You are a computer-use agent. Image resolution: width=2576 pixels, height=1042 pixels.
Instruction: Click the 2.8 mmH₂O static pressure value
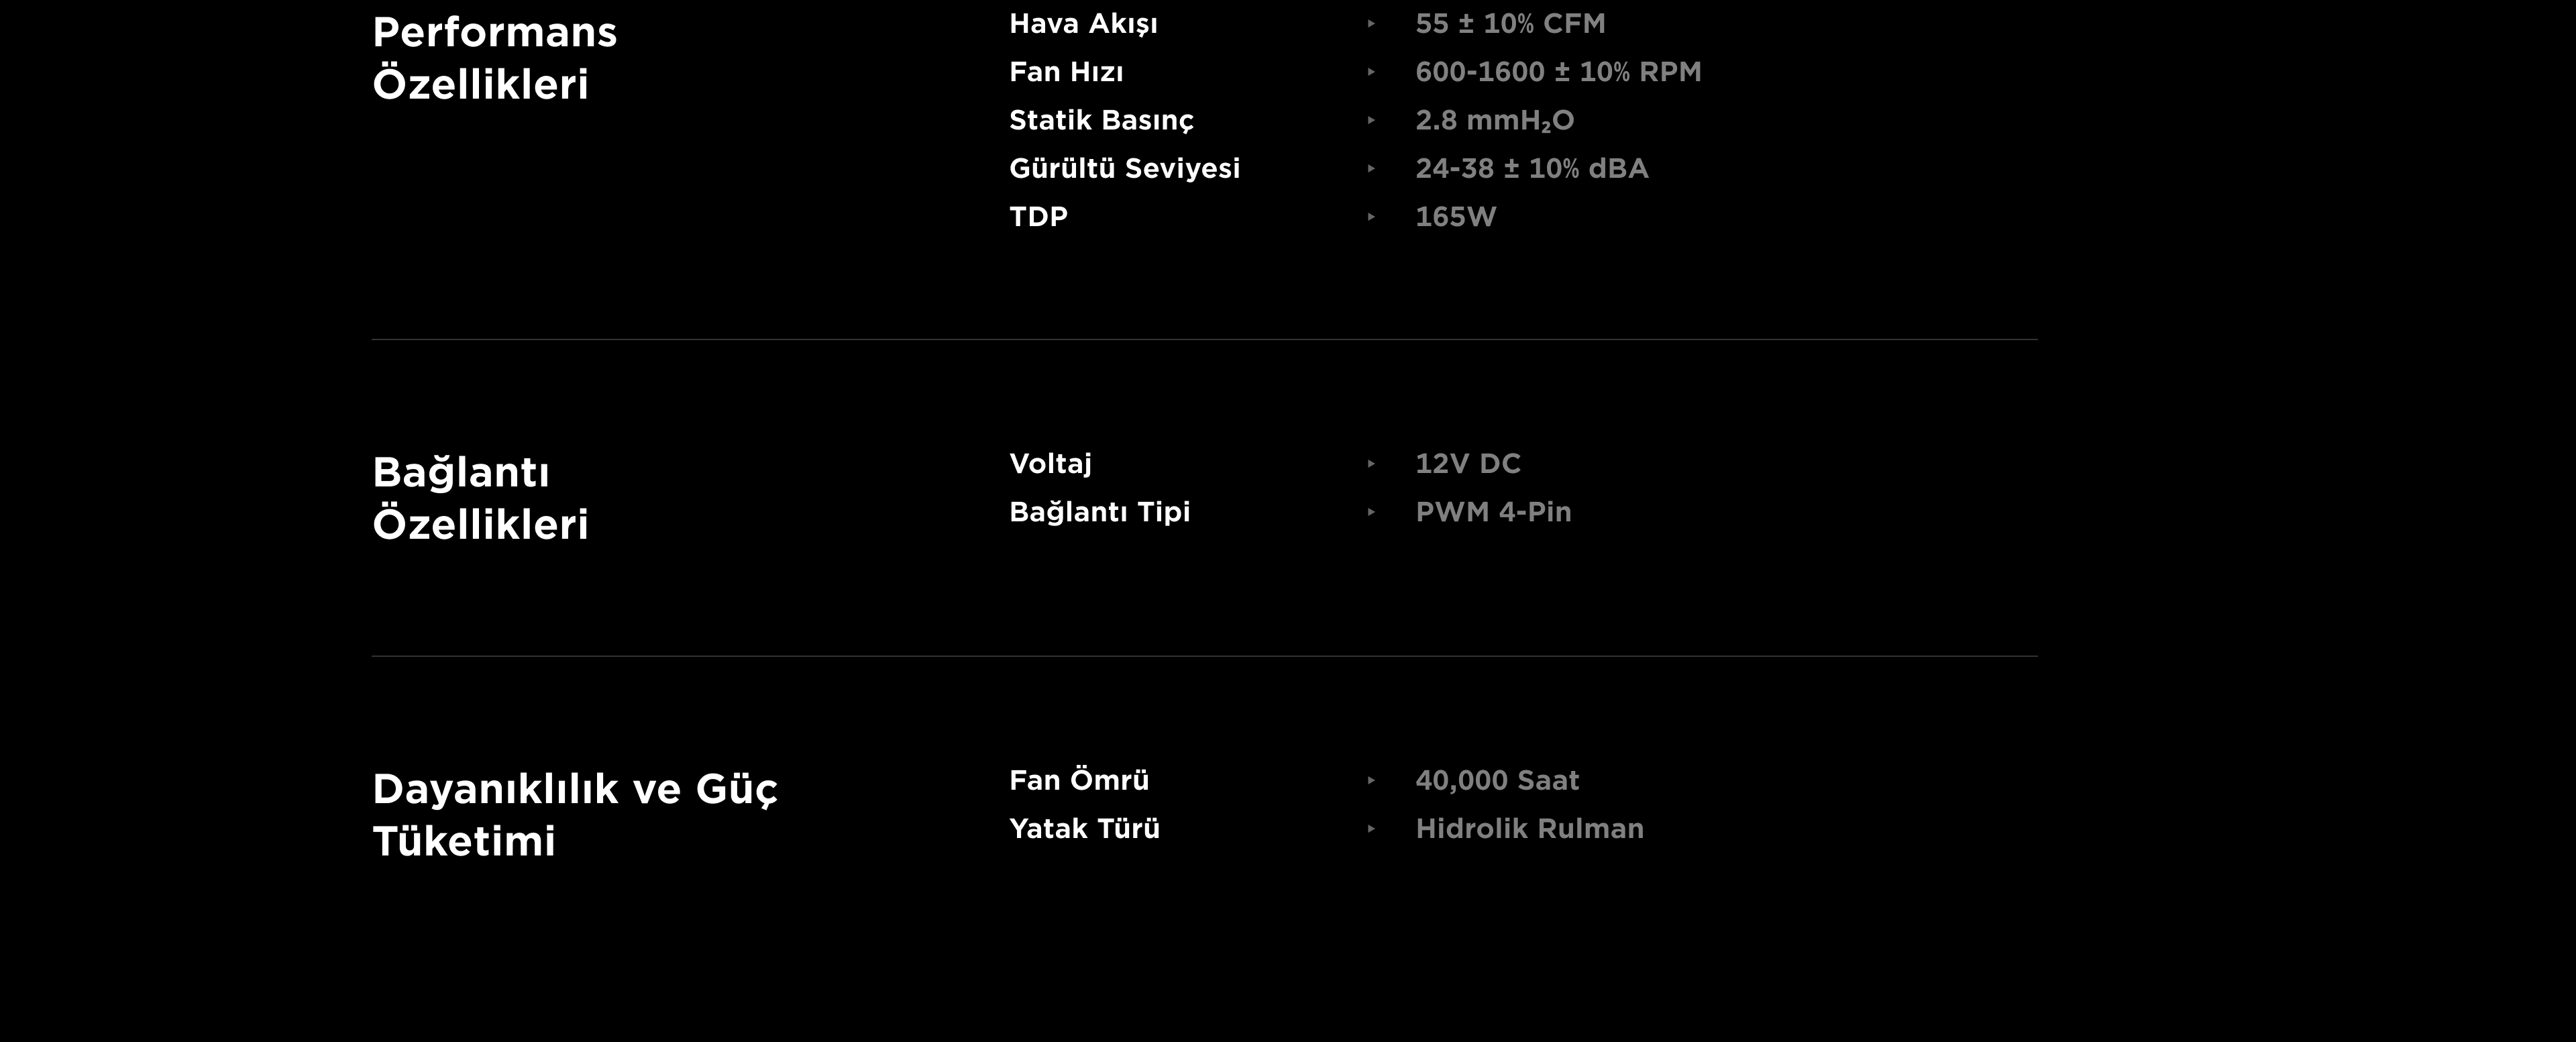1494,121
